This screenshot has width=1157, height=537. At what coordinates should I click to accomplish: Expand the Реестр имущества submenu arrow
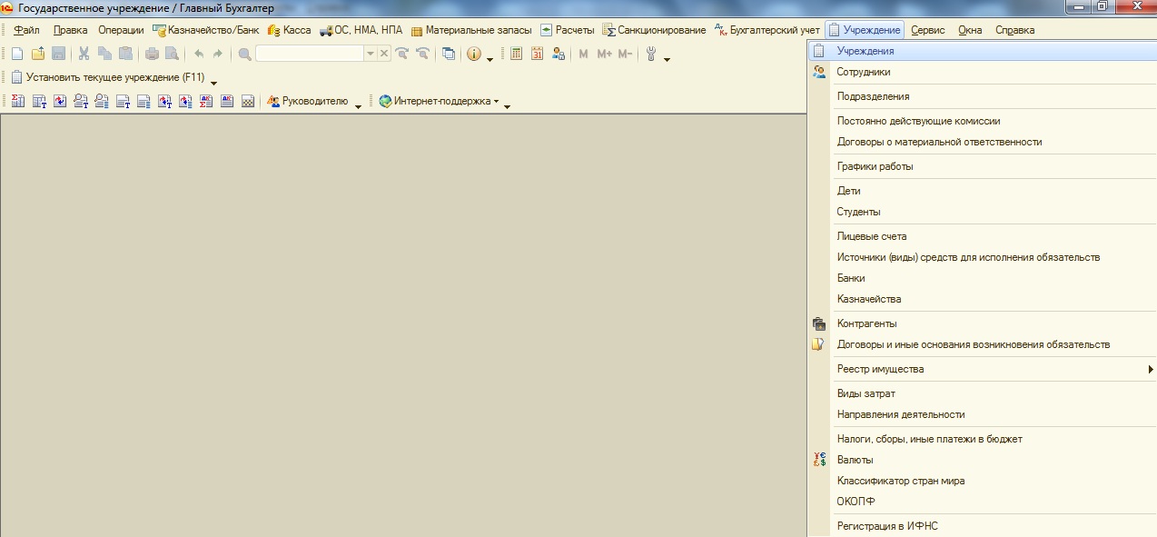coord(1151,369)
